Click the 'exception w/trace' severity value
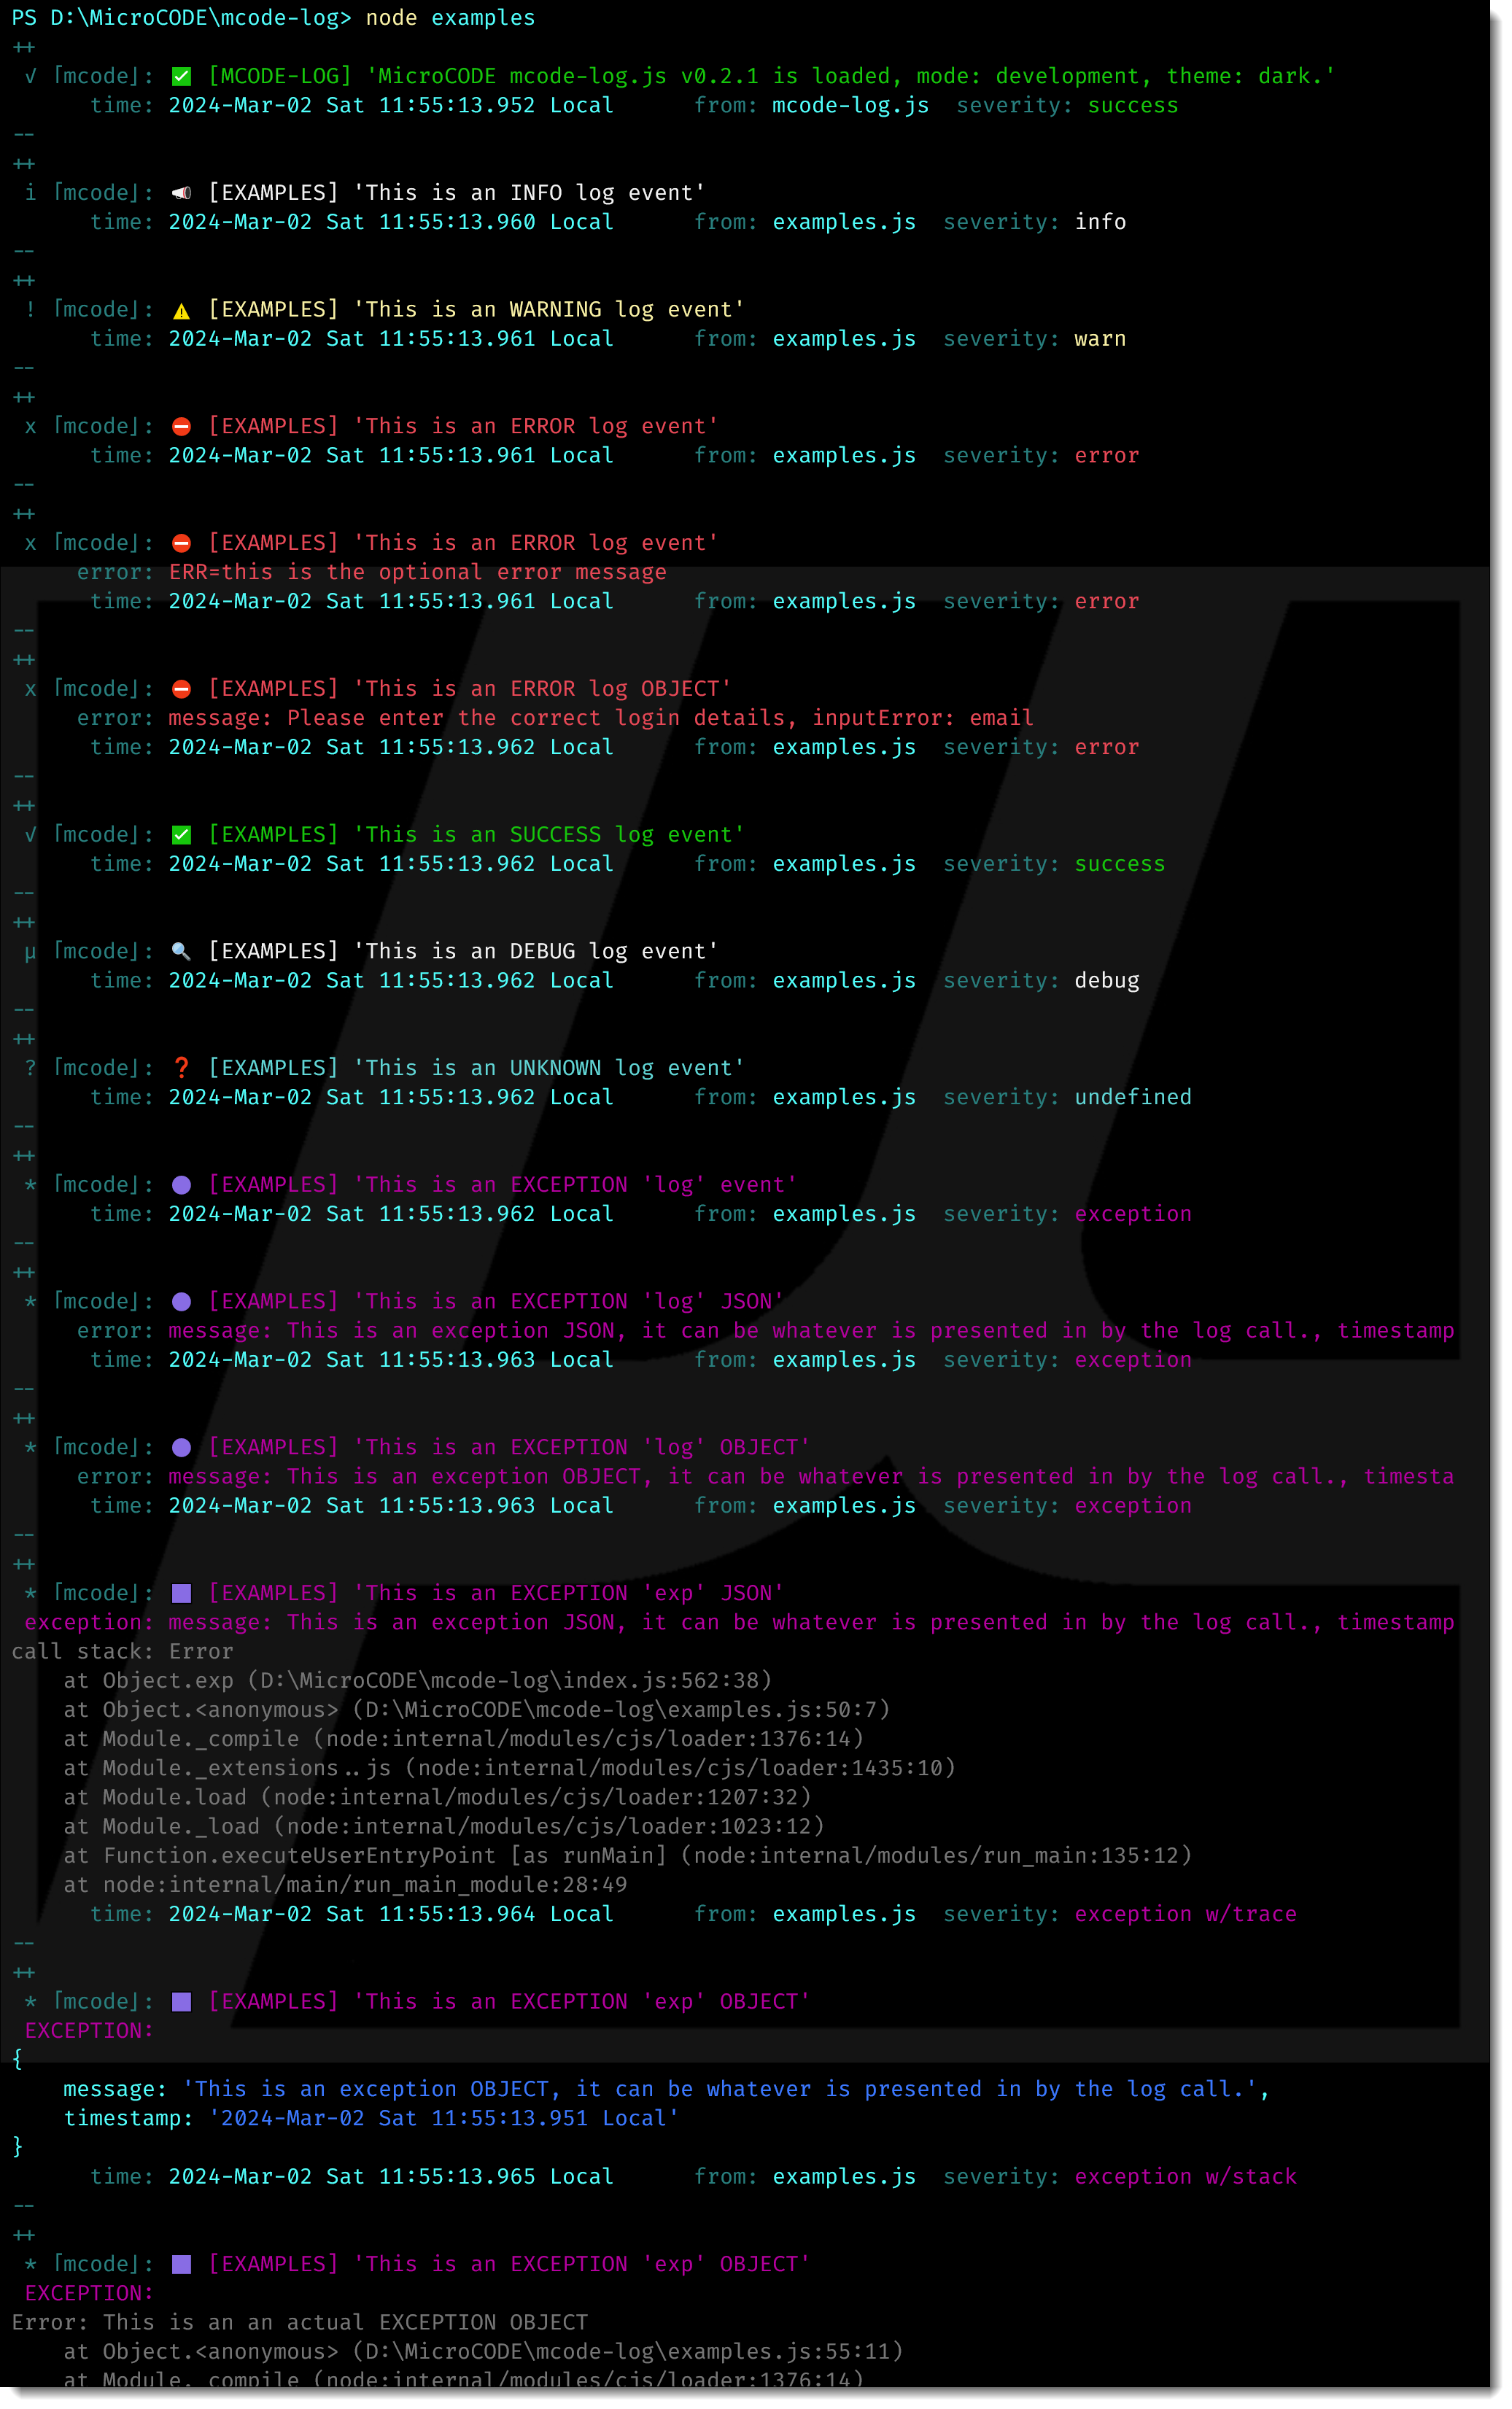1512x2409 pixels. tap(1185, 1914)
